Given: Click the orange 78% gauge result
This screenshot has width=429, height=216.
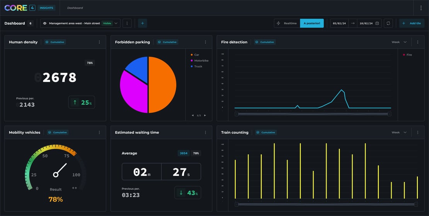Looking at the screenshot, I should tap(56, 199).
